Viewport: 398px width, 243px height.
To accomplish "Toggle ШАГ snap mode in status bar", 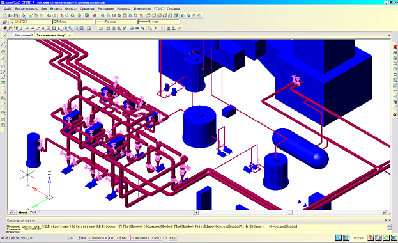I will (71, 238).
